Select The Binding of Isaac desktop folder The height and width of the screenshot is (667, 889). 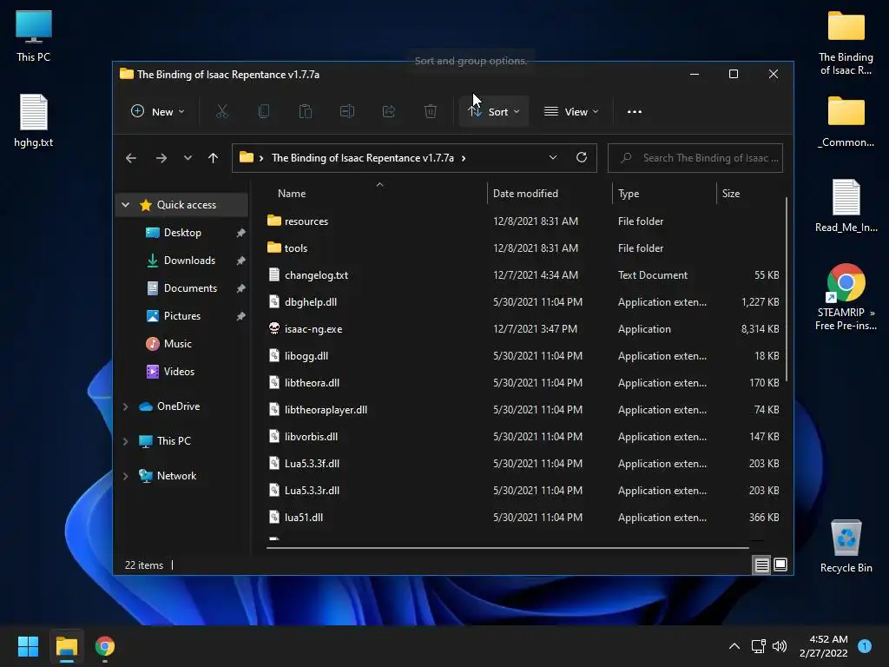click(x=846, y=43)
